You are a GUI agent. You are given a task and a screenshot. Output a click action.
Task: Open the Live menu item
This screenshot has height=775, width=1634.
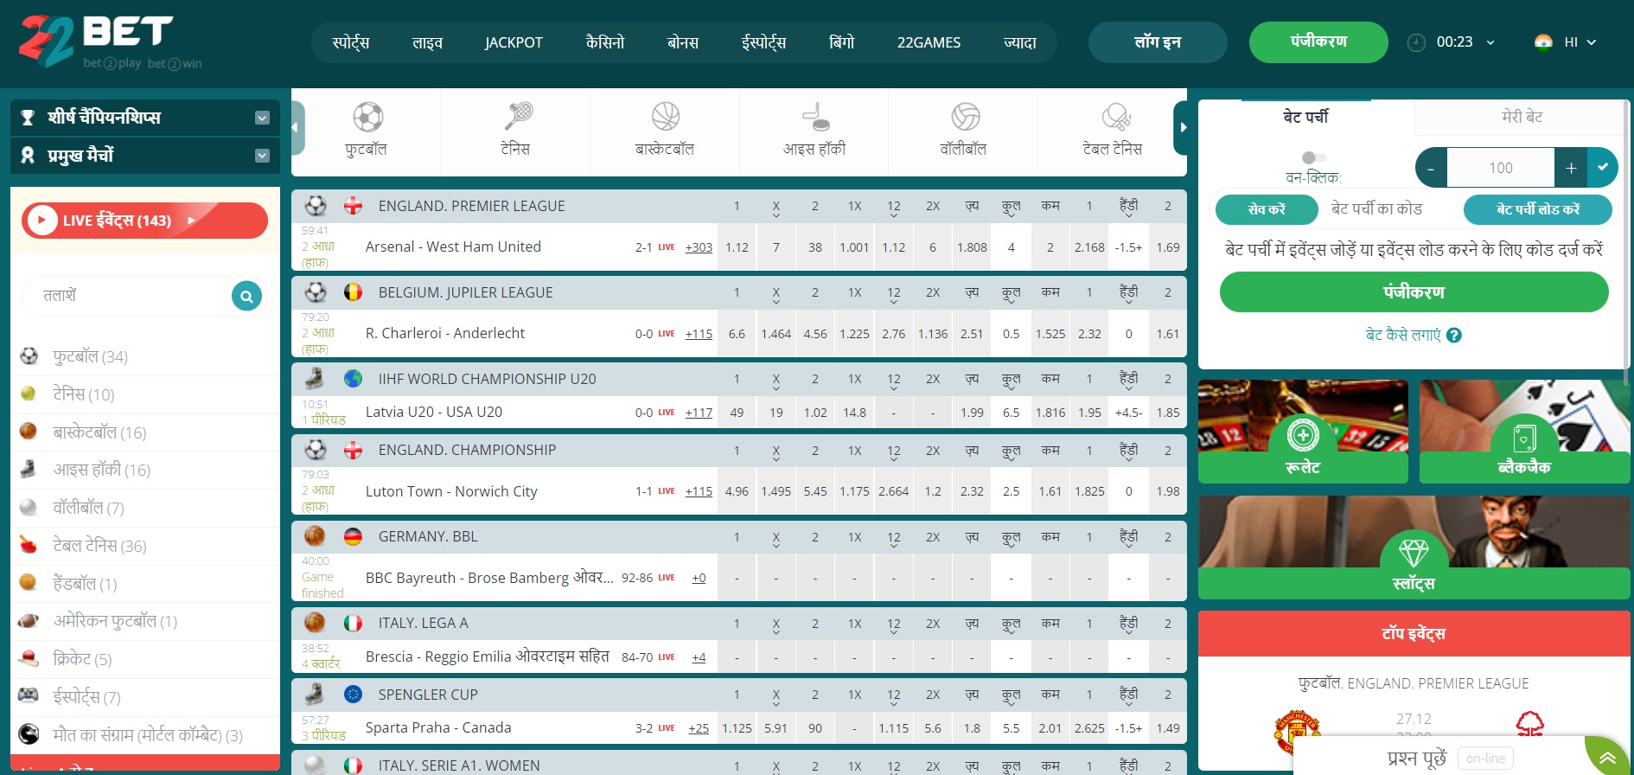pos(427,42)
